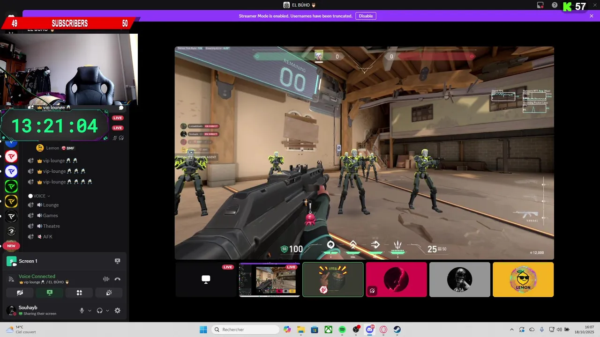600x337 pixels.
Task: Disable Streamer Mode from the banner
Action: pos(366,16)
